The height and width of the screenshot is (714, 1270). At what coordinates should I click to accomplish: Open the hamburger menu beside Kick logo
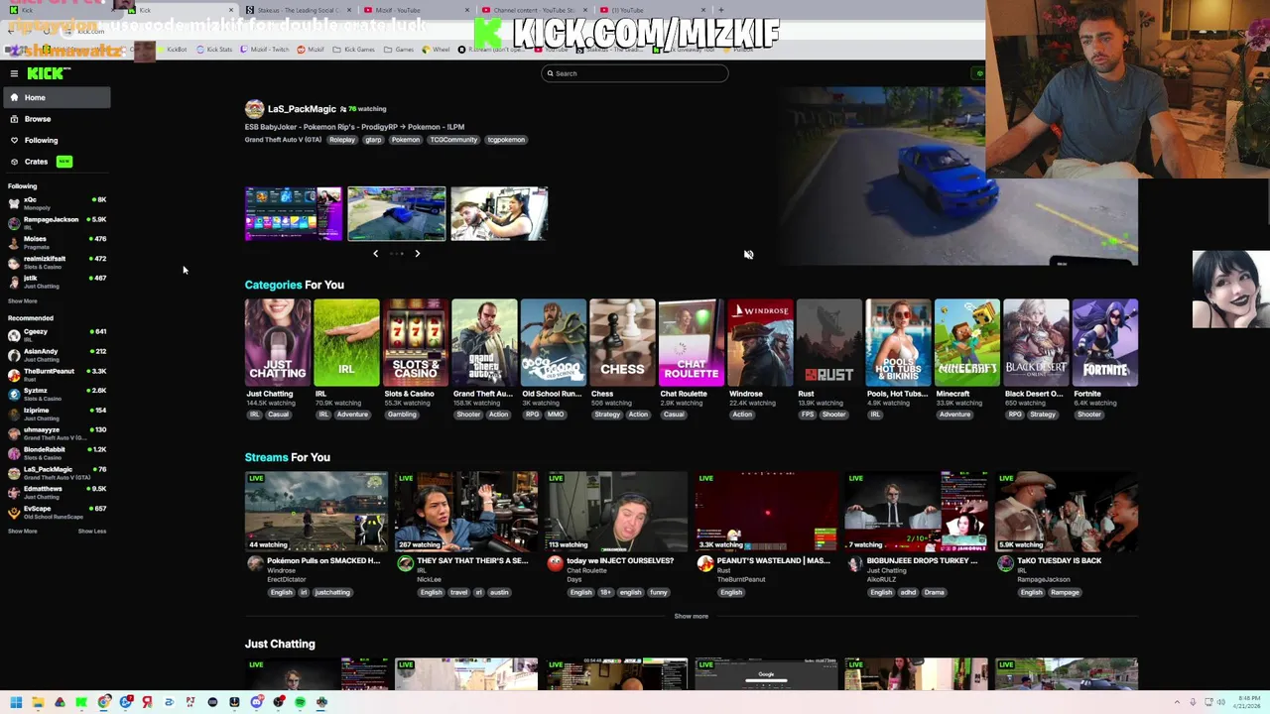click(x=14, y=73)
